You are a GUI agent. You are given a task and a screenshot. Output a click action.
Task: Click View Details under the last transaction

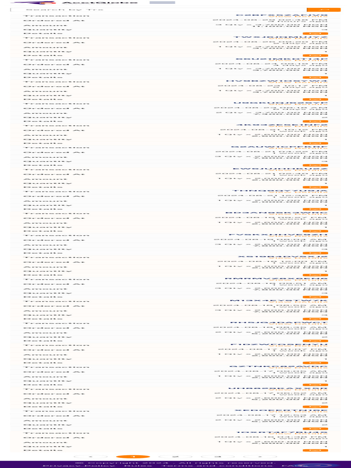coord(298,434)
